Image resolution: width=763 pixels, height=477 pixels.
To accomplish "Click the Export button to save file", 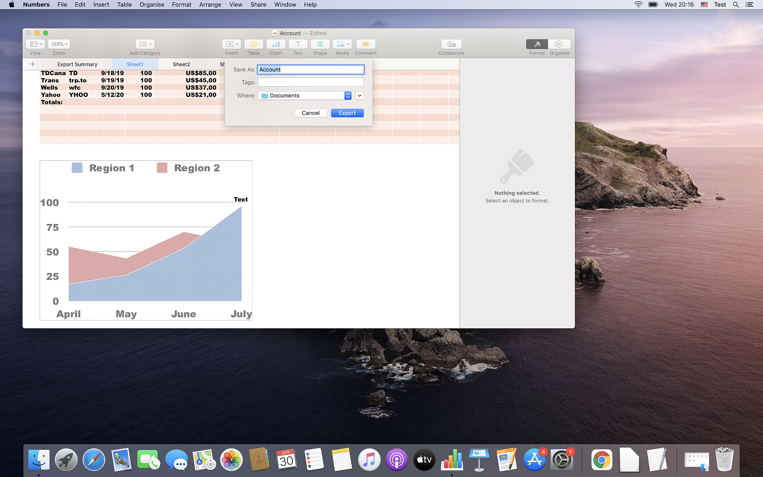I will (x=347, y=113).
